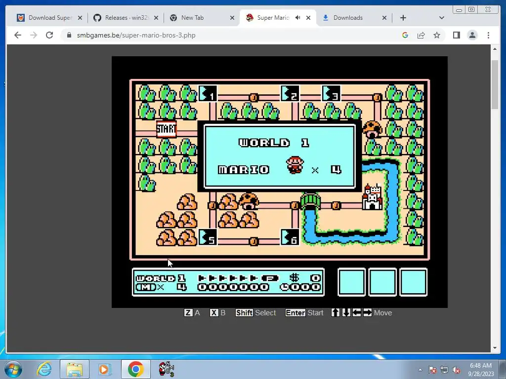Show hidden system tray icons

pos(420,370)
